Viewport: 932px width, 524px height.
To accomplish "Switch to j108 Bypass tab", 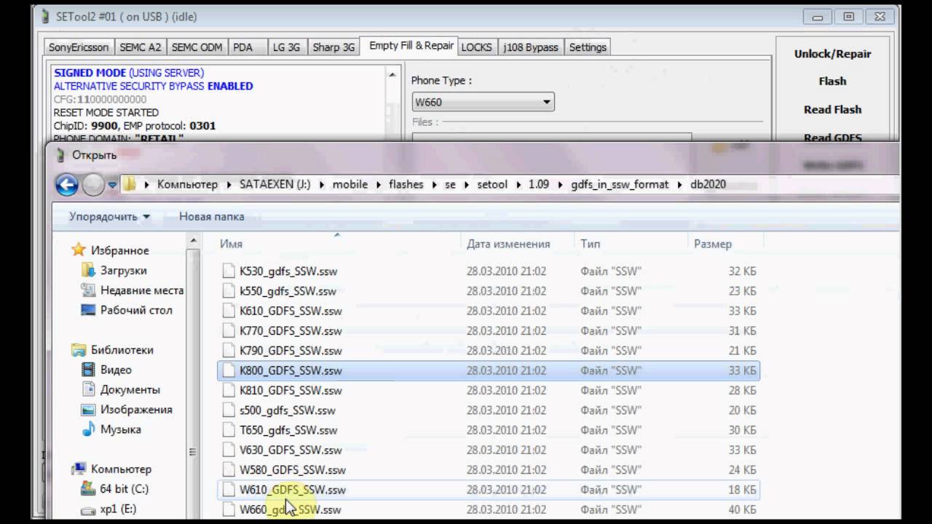I will [531, 47].
